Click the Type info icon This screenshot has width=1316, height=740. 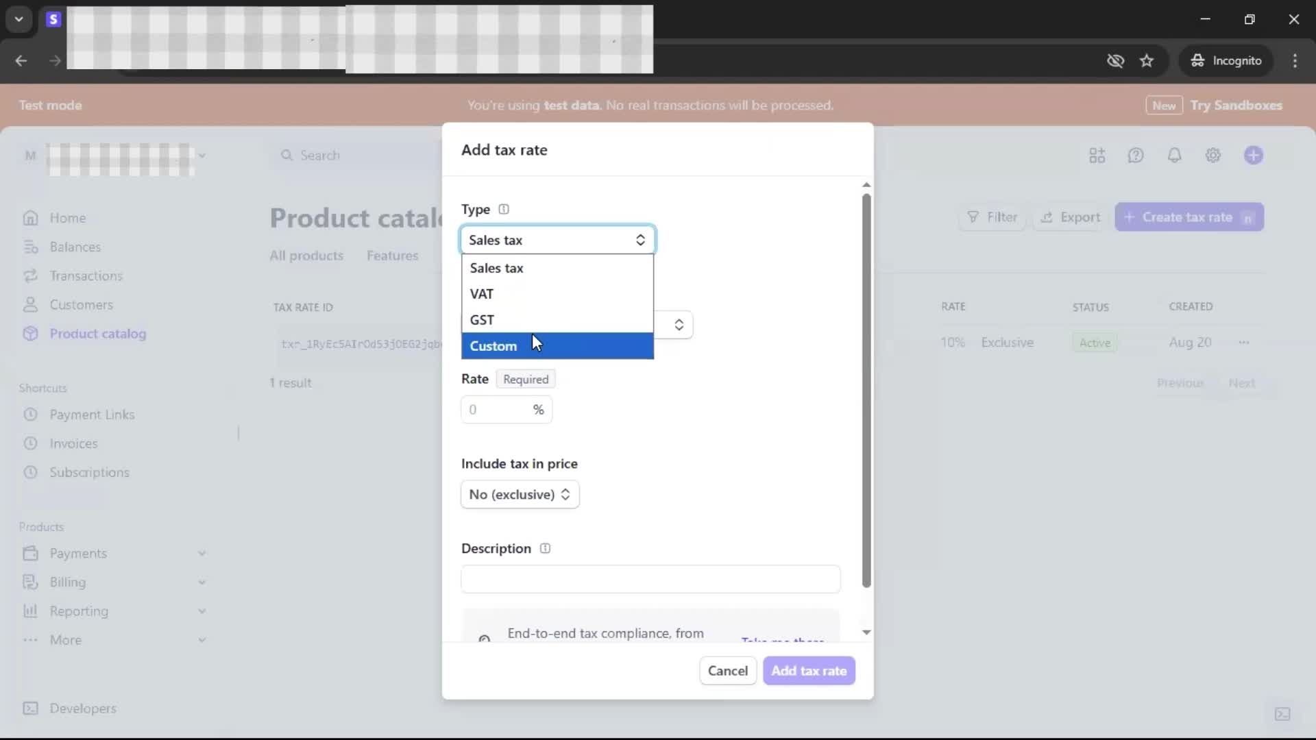504,209
